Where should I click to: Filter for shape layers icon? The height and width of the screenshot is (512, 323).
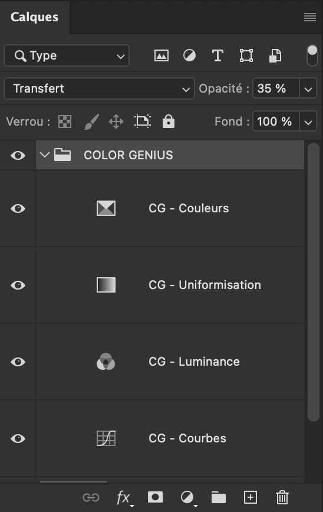[246, 55]
